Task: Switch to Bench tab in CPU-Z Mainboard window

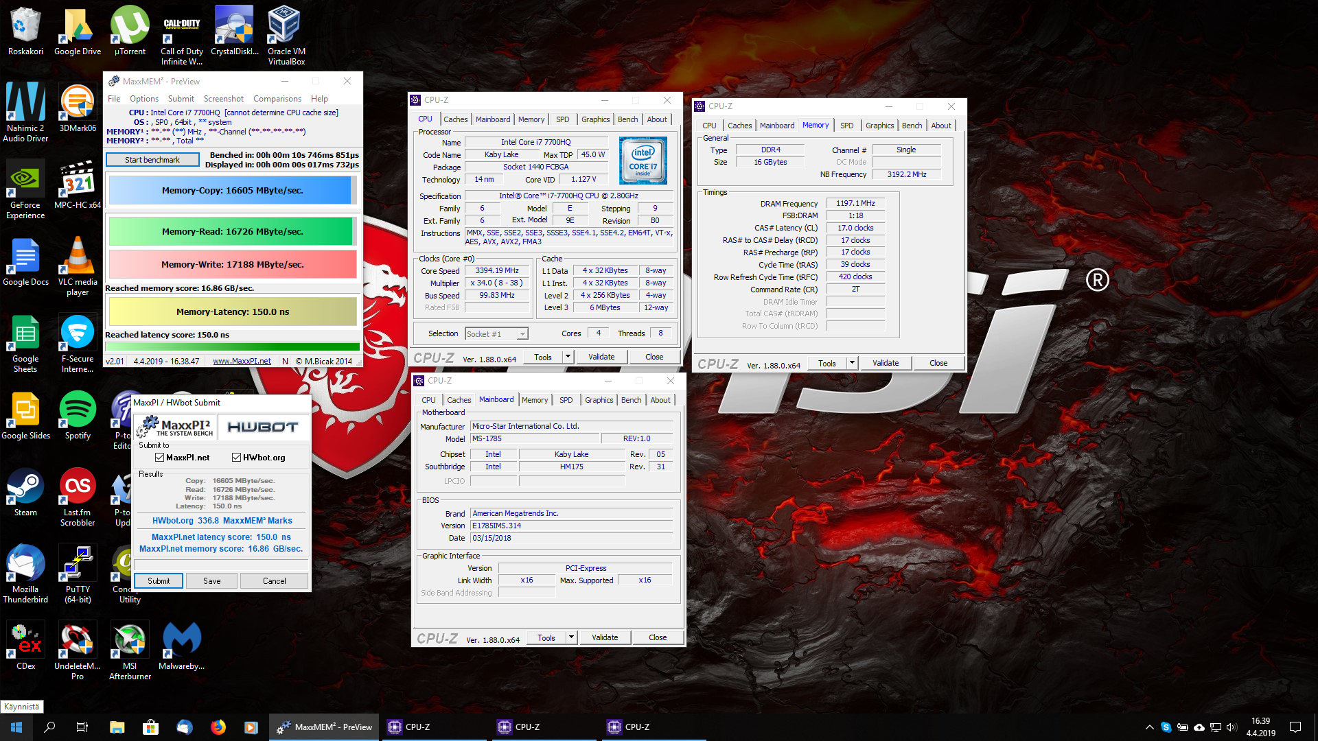Action: (x=631, y=400)
